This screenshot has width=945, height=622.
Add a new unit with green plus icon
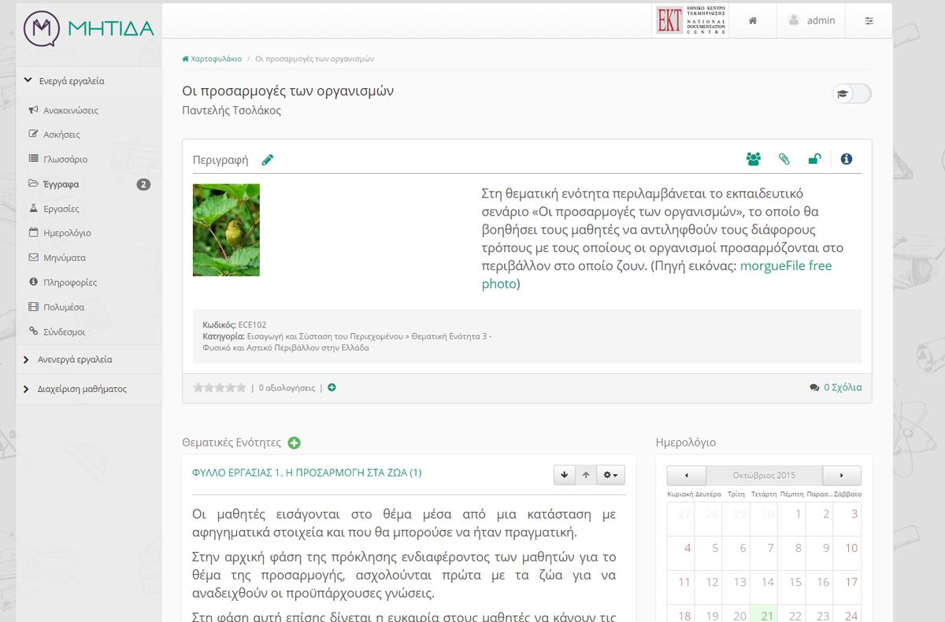tap(295, 442)
